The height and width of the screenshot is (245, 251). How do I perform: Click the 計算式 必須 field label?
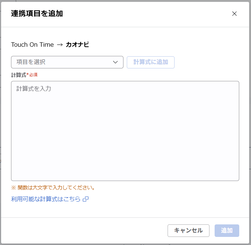pos(24,75)
